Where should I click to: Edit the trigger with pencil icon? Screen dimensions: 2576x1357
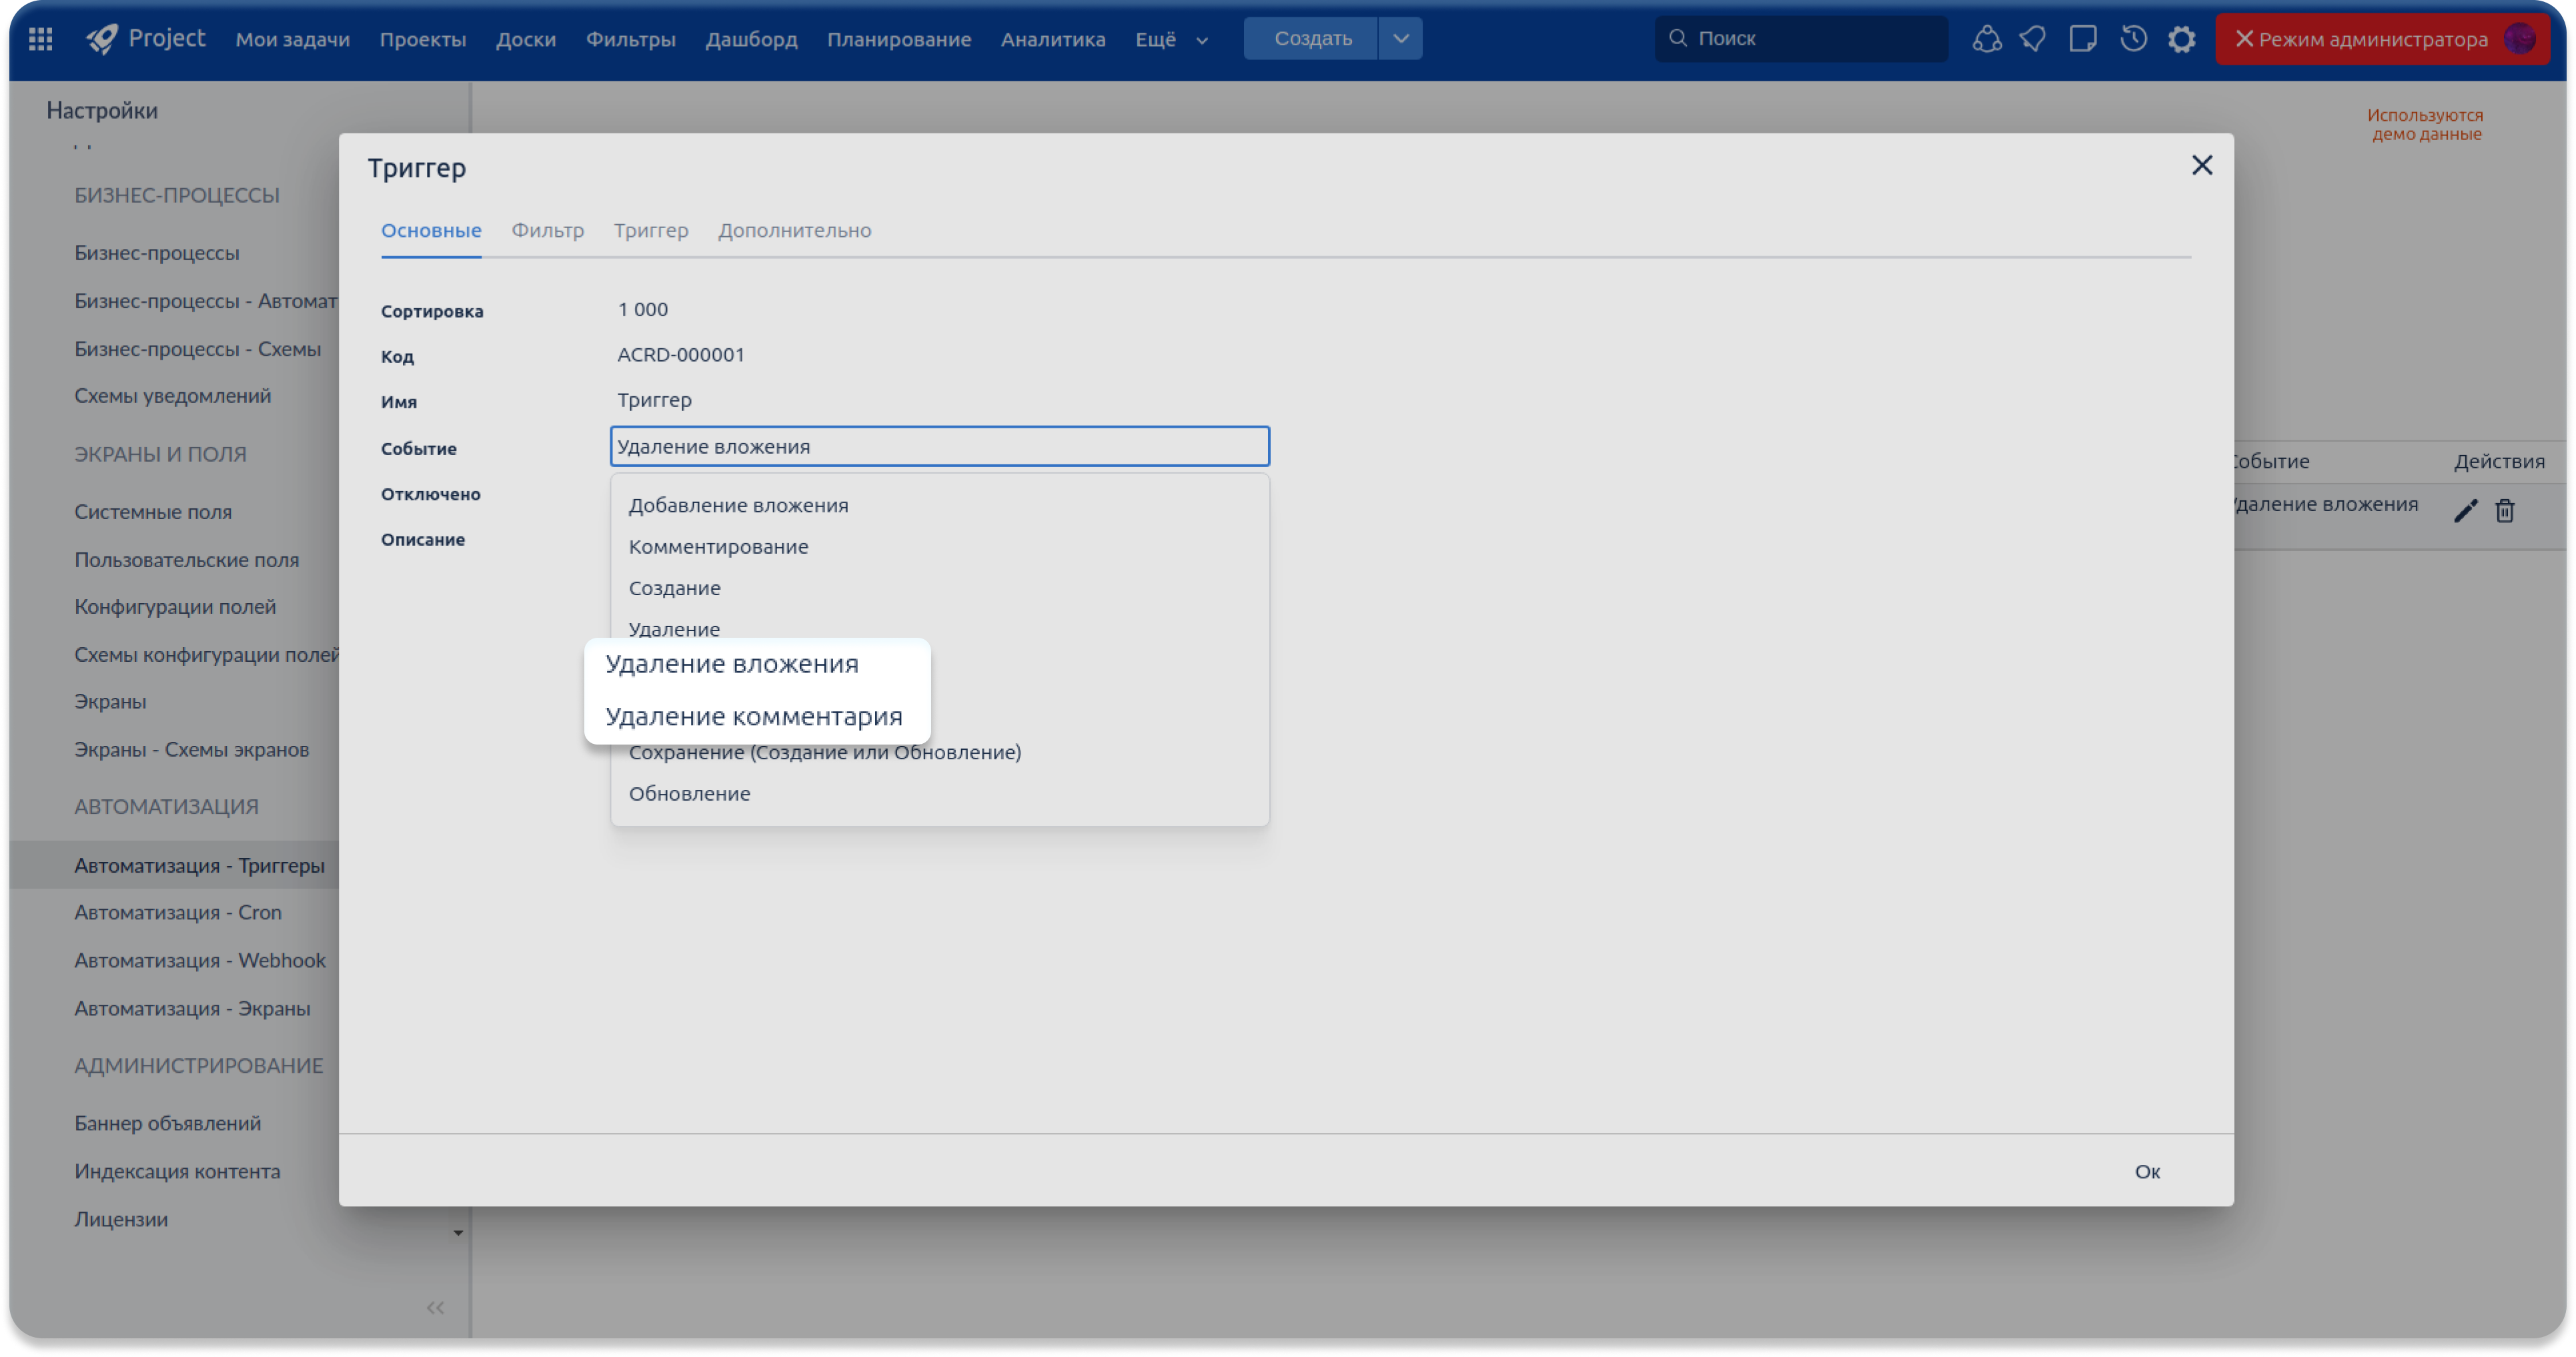2465,511
